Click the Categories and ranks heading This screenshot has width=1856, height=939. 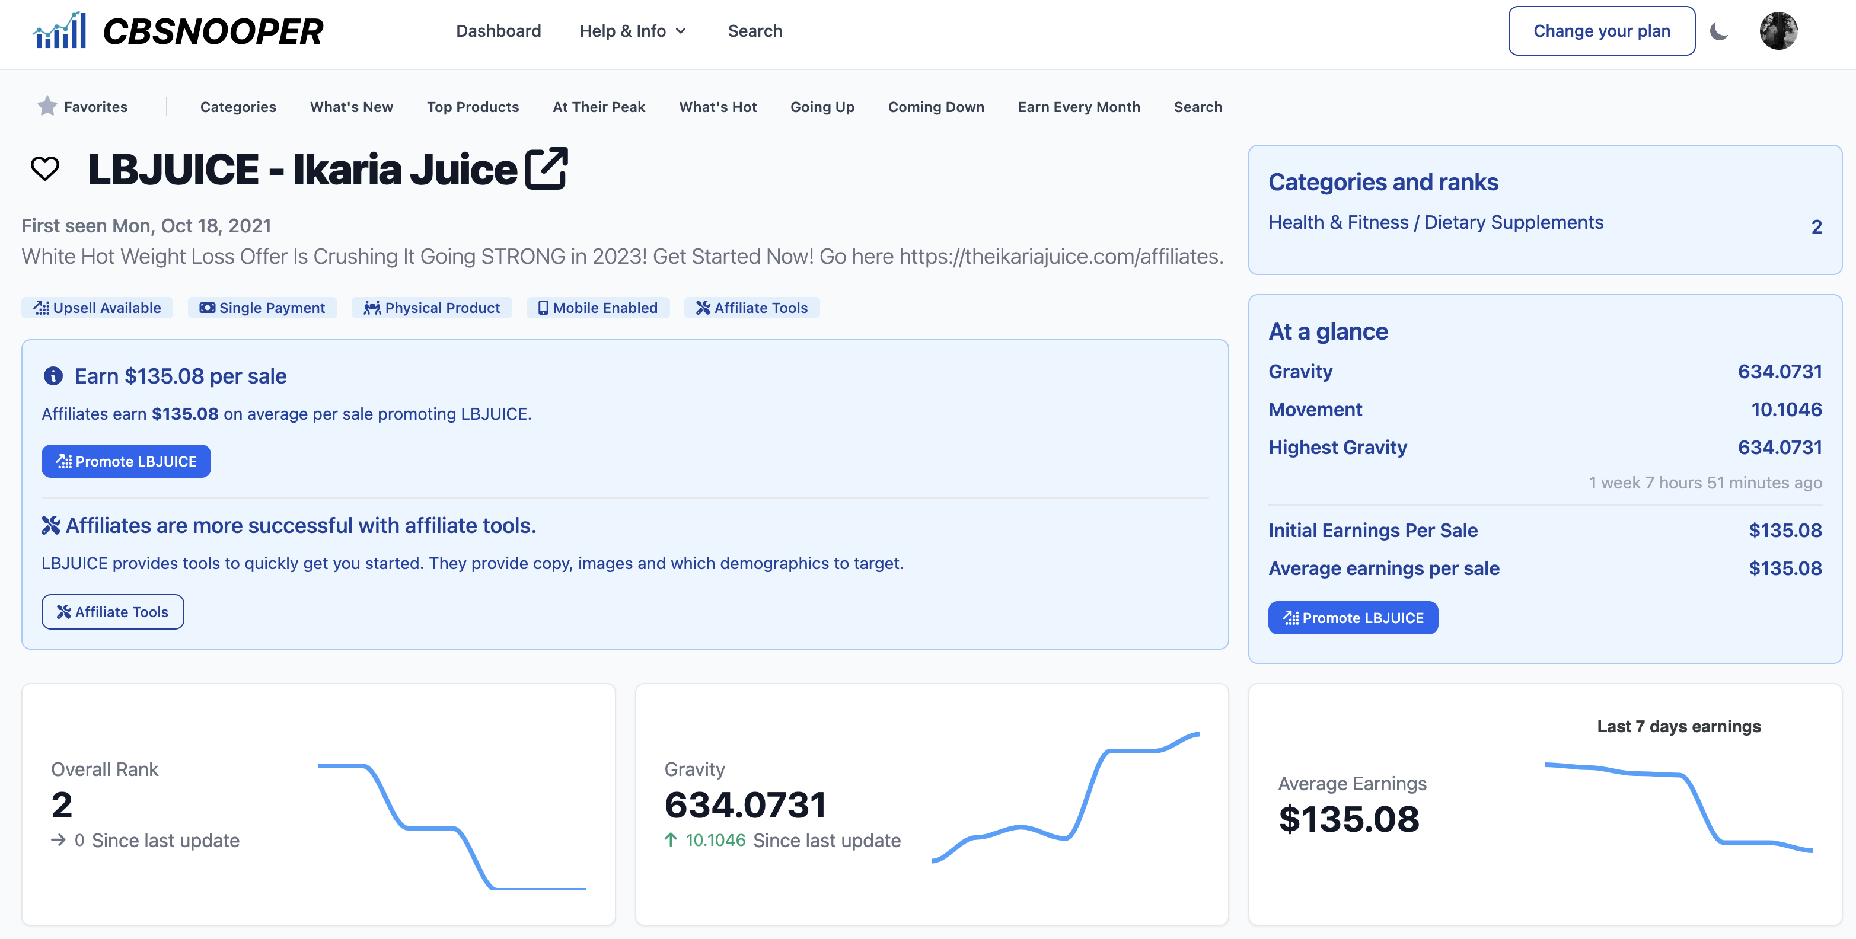click(x=1383, y=181)
